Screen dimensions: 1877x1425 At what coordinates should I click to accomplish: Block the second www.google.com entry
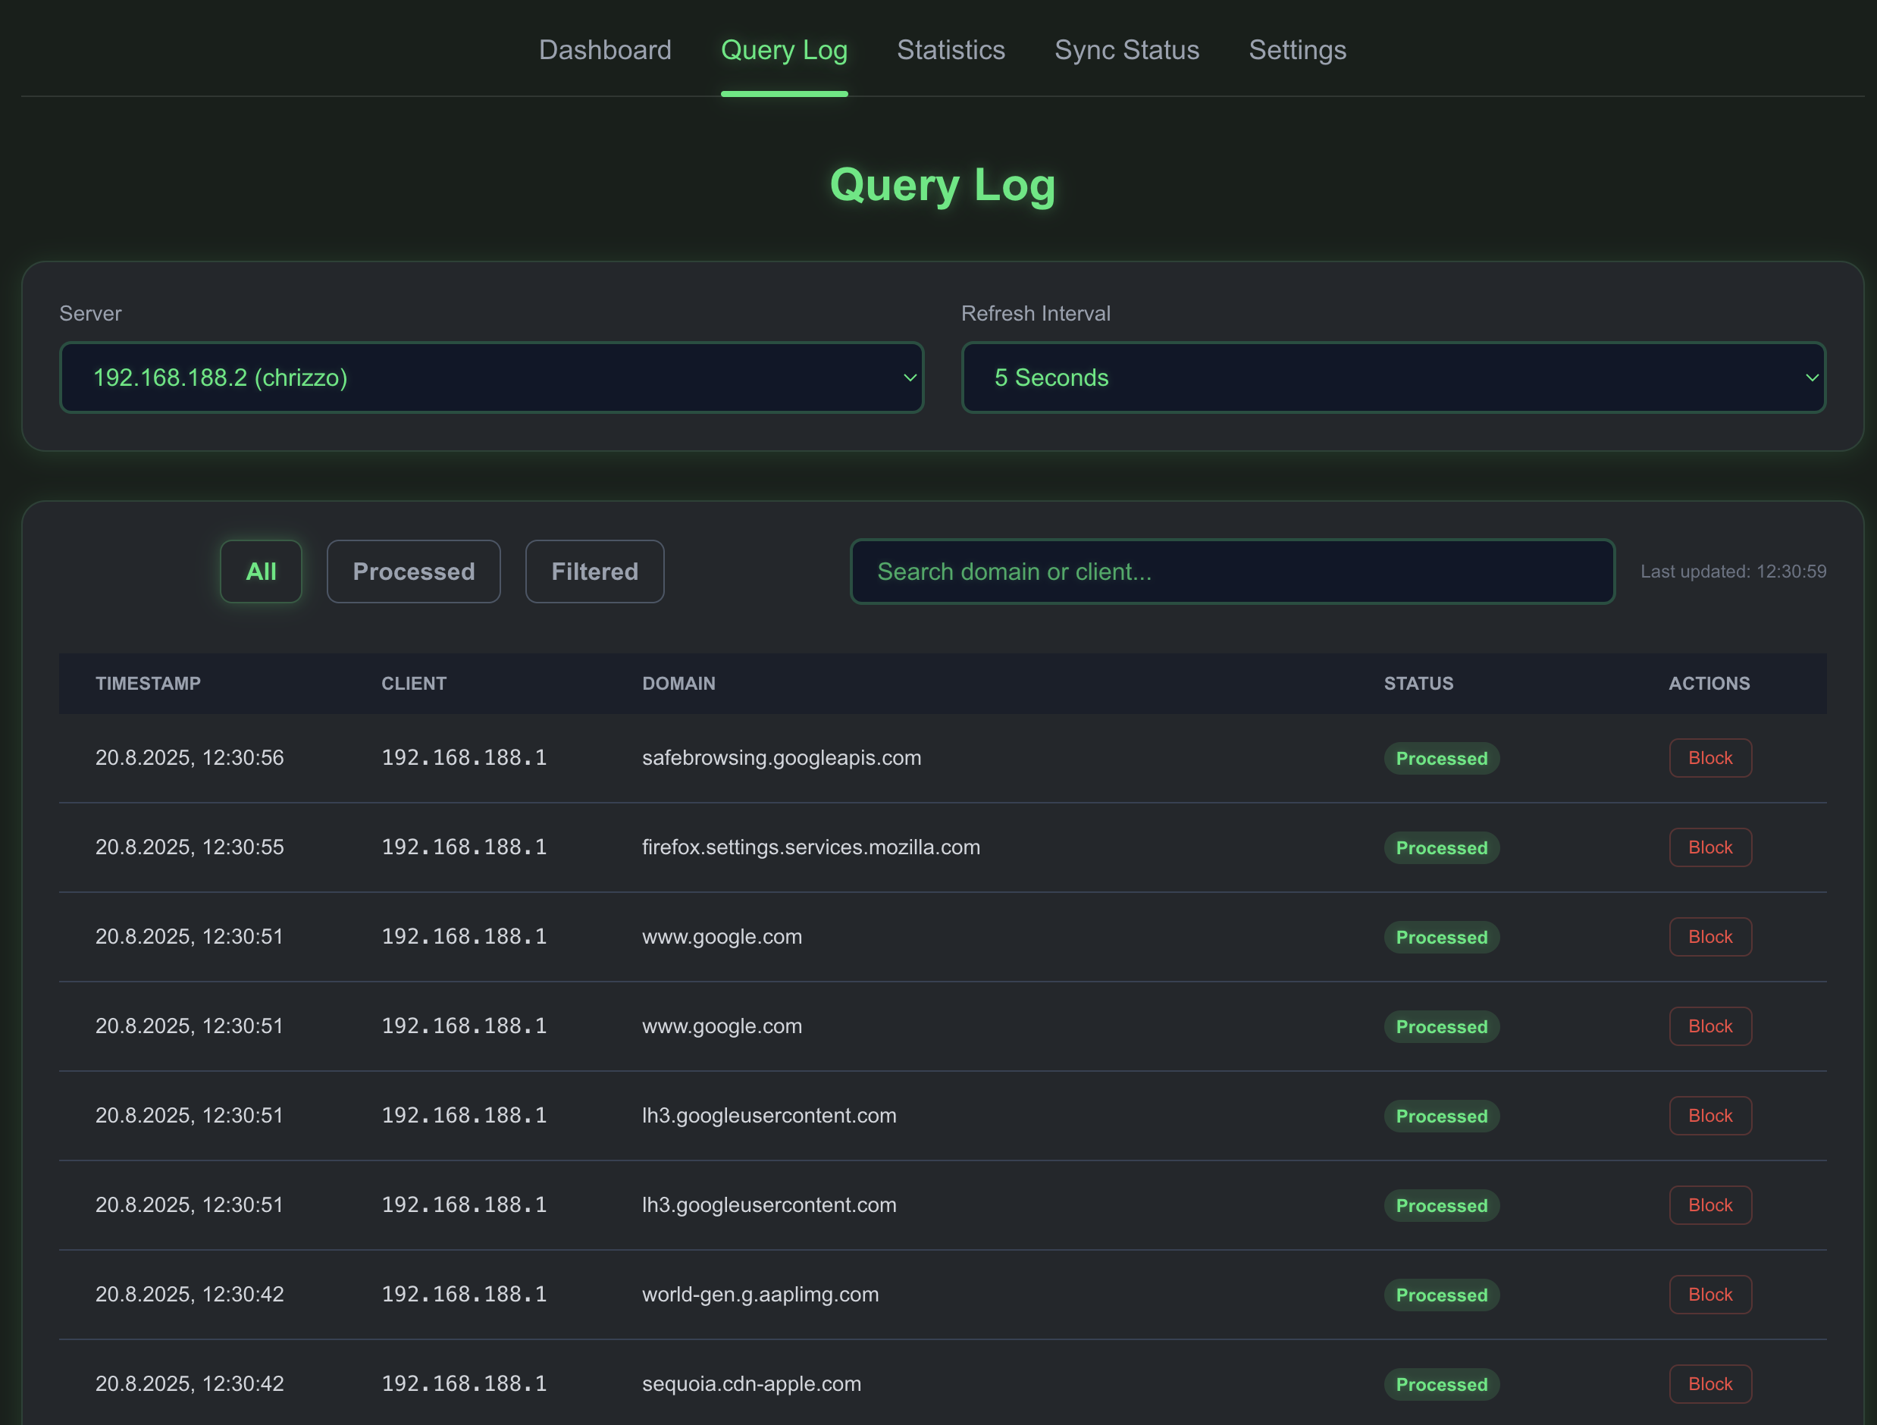coord(1709,1026)
